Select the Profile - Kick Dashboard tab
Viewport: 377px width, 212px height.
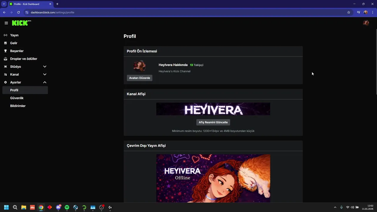click(30, 4)
